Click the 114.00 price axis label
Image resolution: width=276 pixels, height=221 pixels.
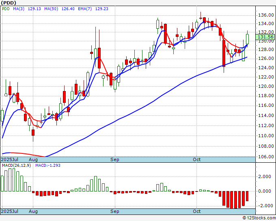pyautogui.click(x=266, y=115)
